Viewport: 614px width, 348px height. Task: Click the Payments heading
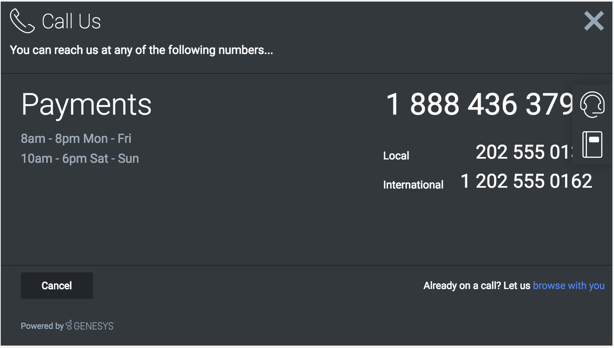click(86, 104)
